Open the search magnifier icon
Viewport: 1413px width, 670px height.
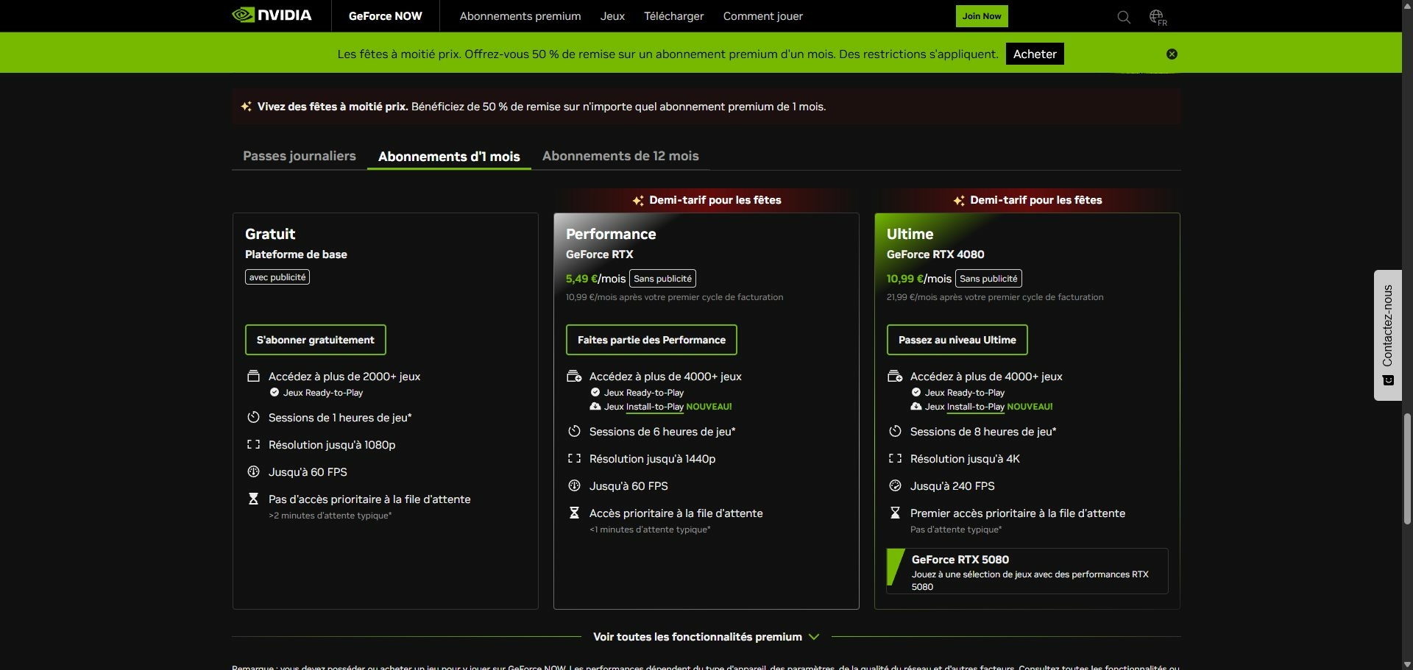(1122, 16)
